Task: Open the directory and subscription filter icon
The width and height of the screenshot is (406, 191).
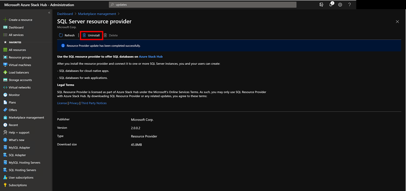Action: [x=321, y=5]
